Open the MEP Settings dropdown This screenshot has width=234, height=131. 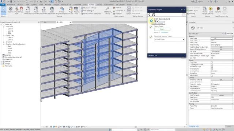click(87, 11)
